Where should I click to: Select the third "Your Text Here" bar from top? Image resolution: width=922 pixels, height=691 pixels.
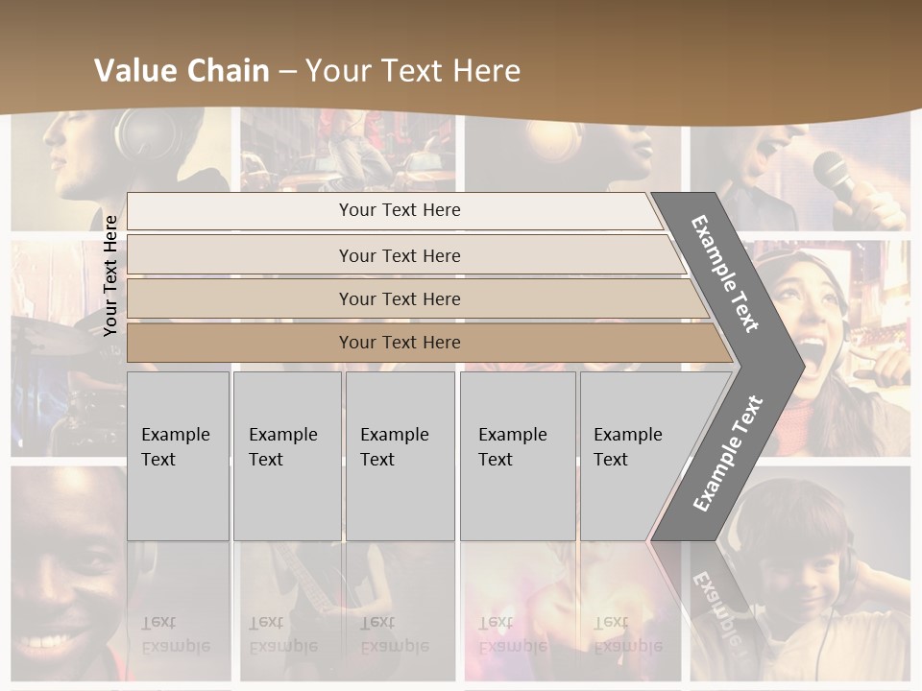tap(400, 298)
